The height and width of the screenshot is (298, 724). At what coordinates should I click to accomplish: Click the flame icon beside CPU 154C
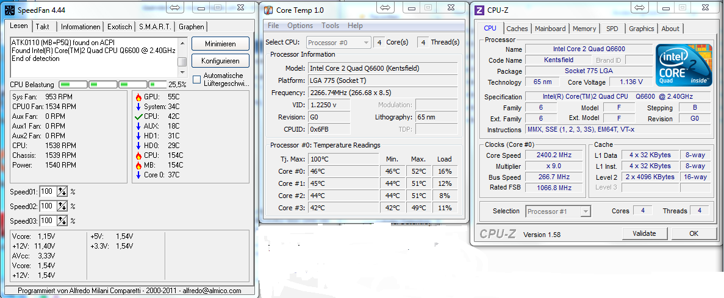[x=138, y=155]
